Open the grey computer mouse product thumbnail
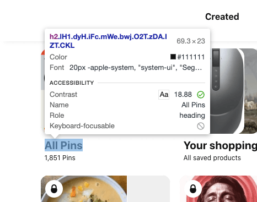Image resolution: width=257 pixels, height=202 pixels. pyautogui.click(x=227, y=91)
